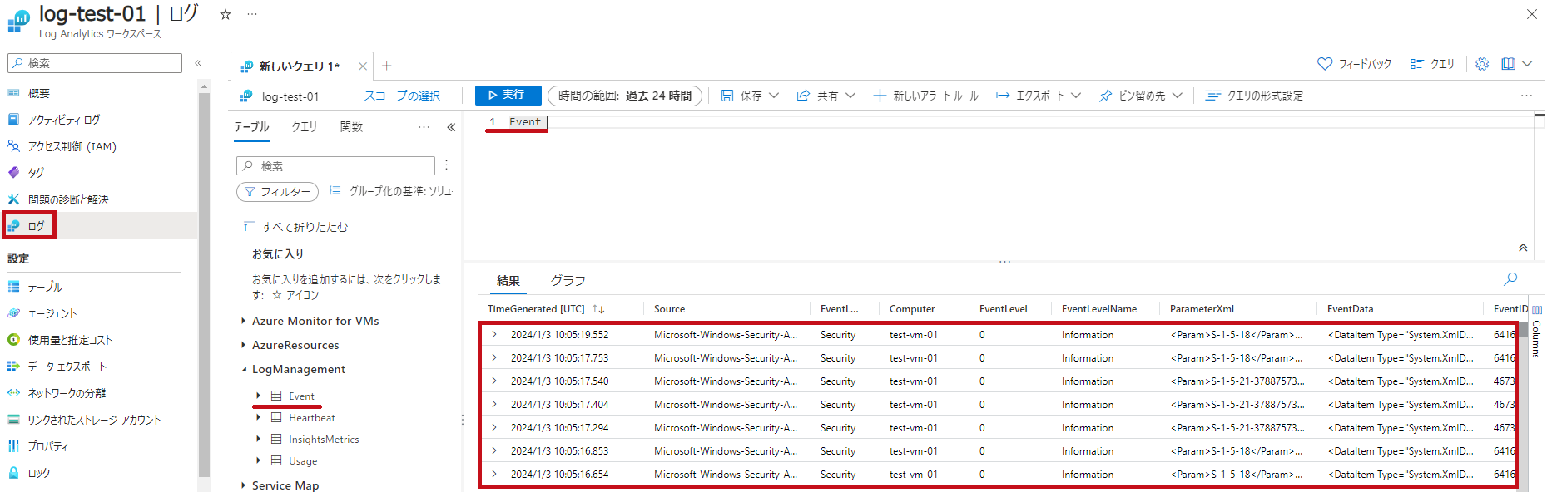Click the tables search field
The image size is (1547, 492).
click(x=335, y=166)
